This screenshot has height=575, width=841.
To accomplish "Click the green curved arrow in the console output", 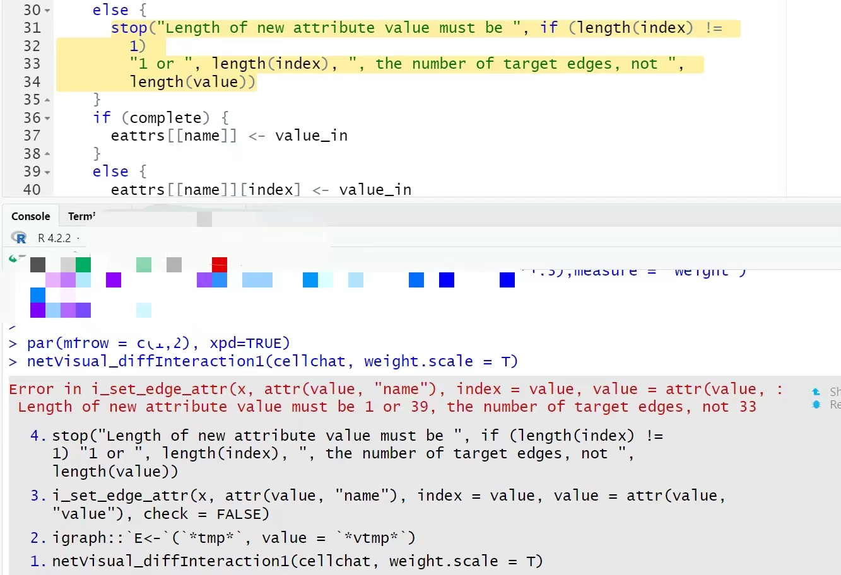I will pyautogui.click(x=14, y=259).
